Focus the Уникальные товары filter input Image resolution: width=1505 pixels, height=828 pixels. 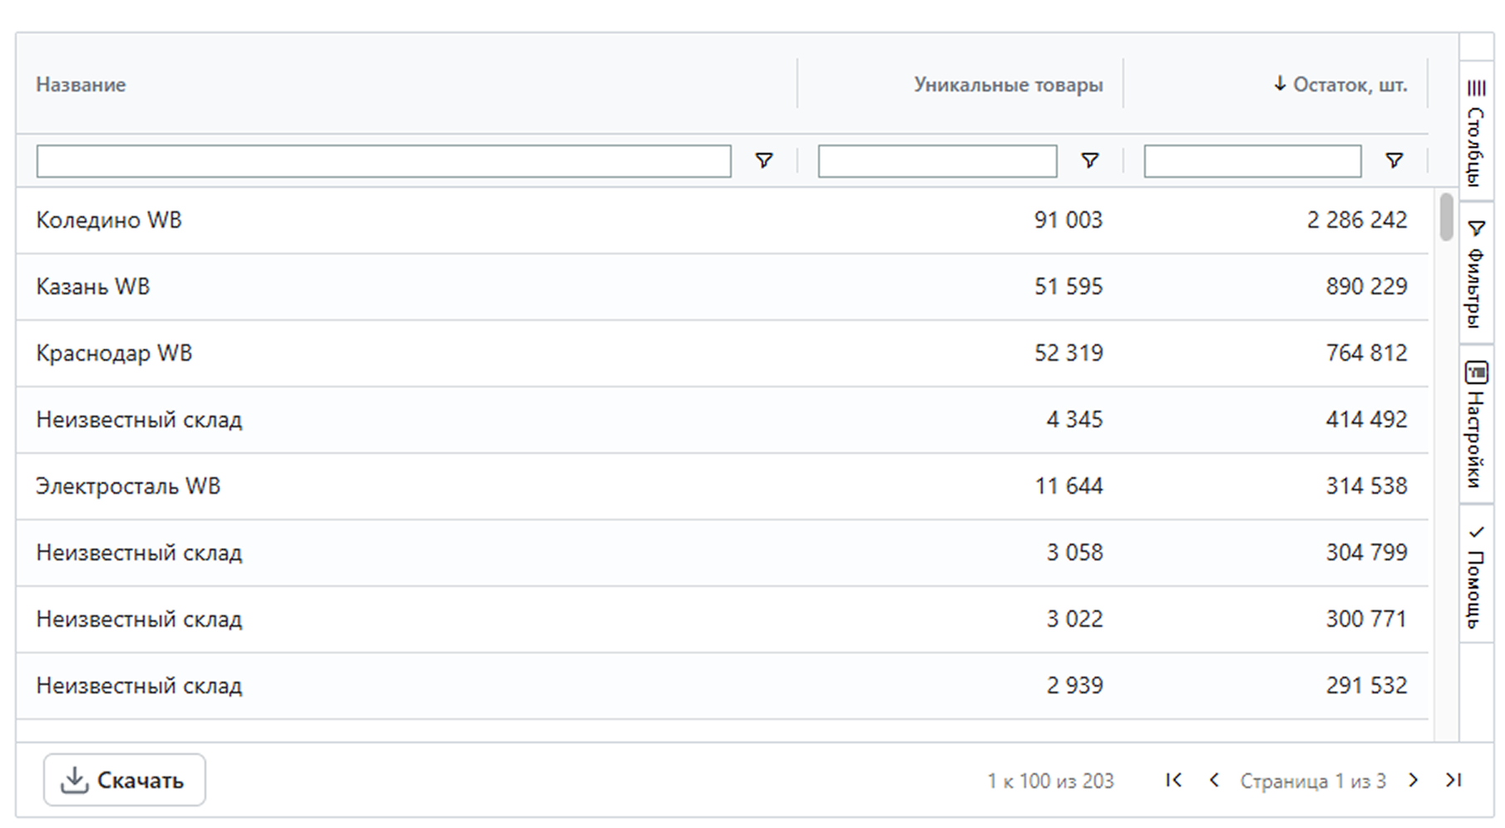937,161
